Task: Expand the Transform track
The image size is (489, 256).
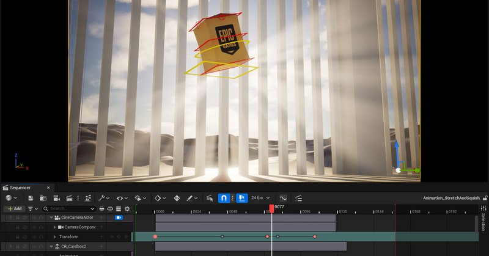Action: tap(55, 236)
